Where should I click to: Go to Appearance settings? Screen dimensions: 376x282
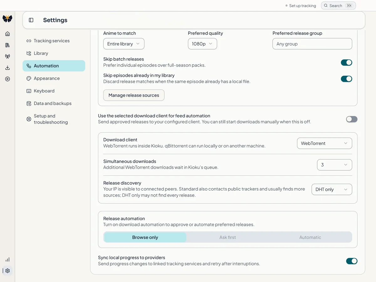(54, 78)
